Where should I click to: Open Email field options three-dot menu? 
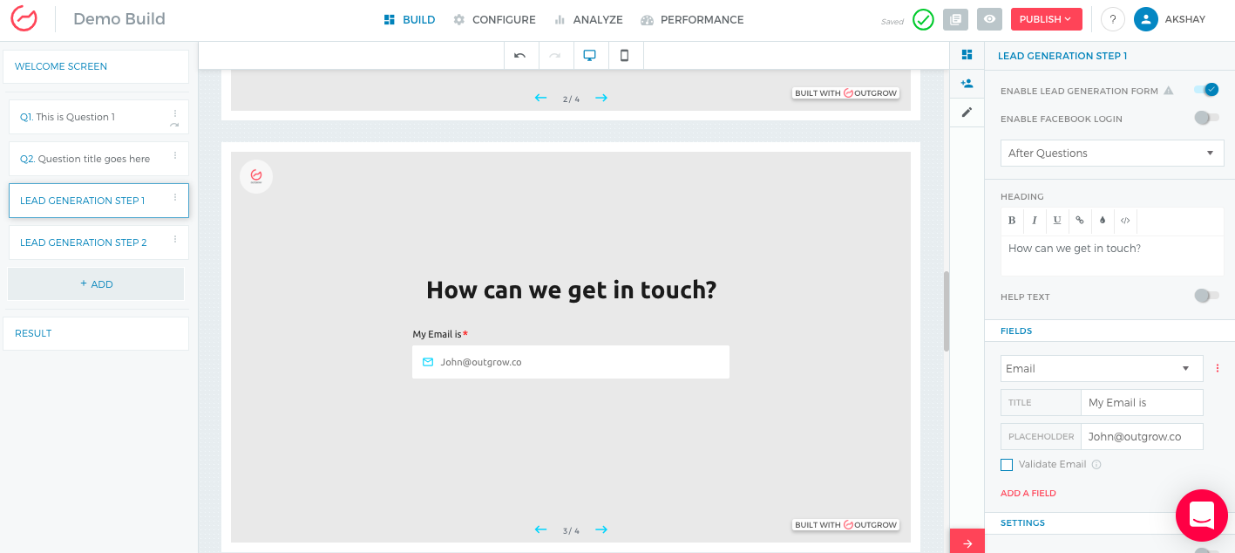(1218, 368)
